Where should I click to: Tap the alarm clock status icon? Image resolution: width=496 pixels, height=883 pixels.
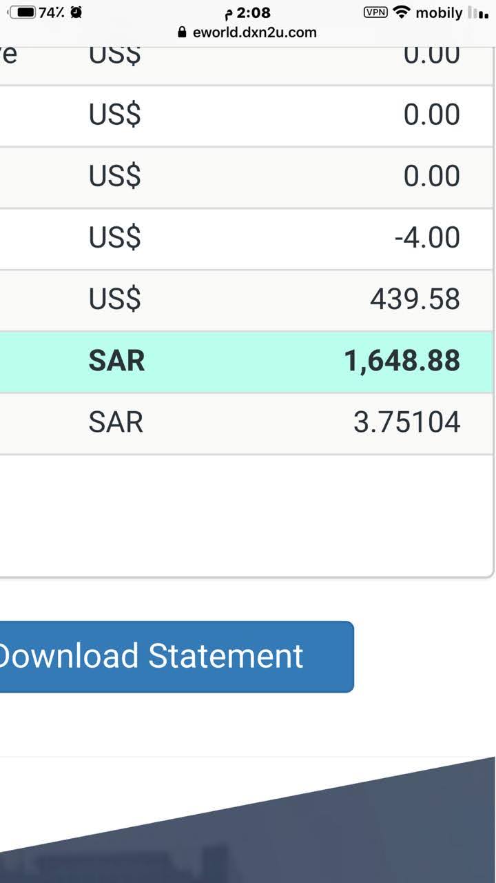76,12
